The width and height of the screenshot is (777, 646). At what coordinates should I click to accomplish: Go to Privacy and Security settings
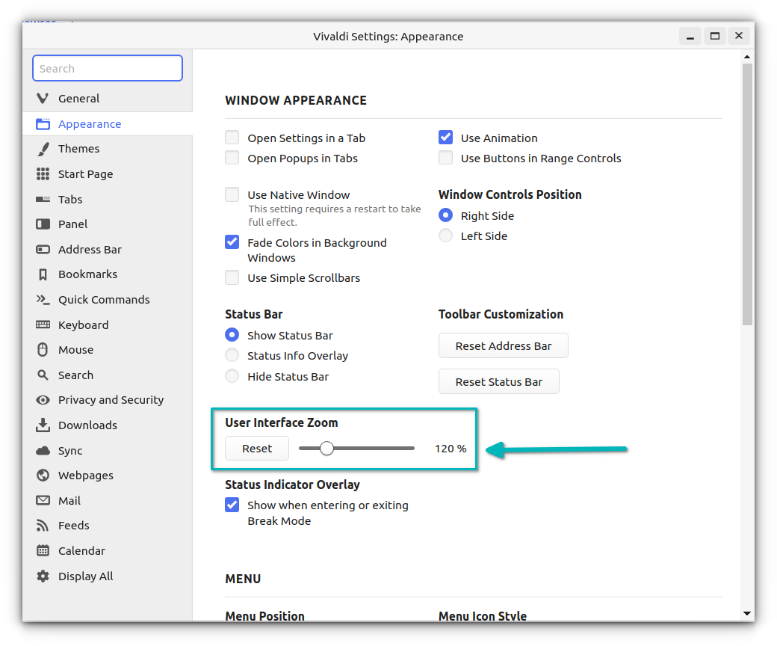coord(108,400)
